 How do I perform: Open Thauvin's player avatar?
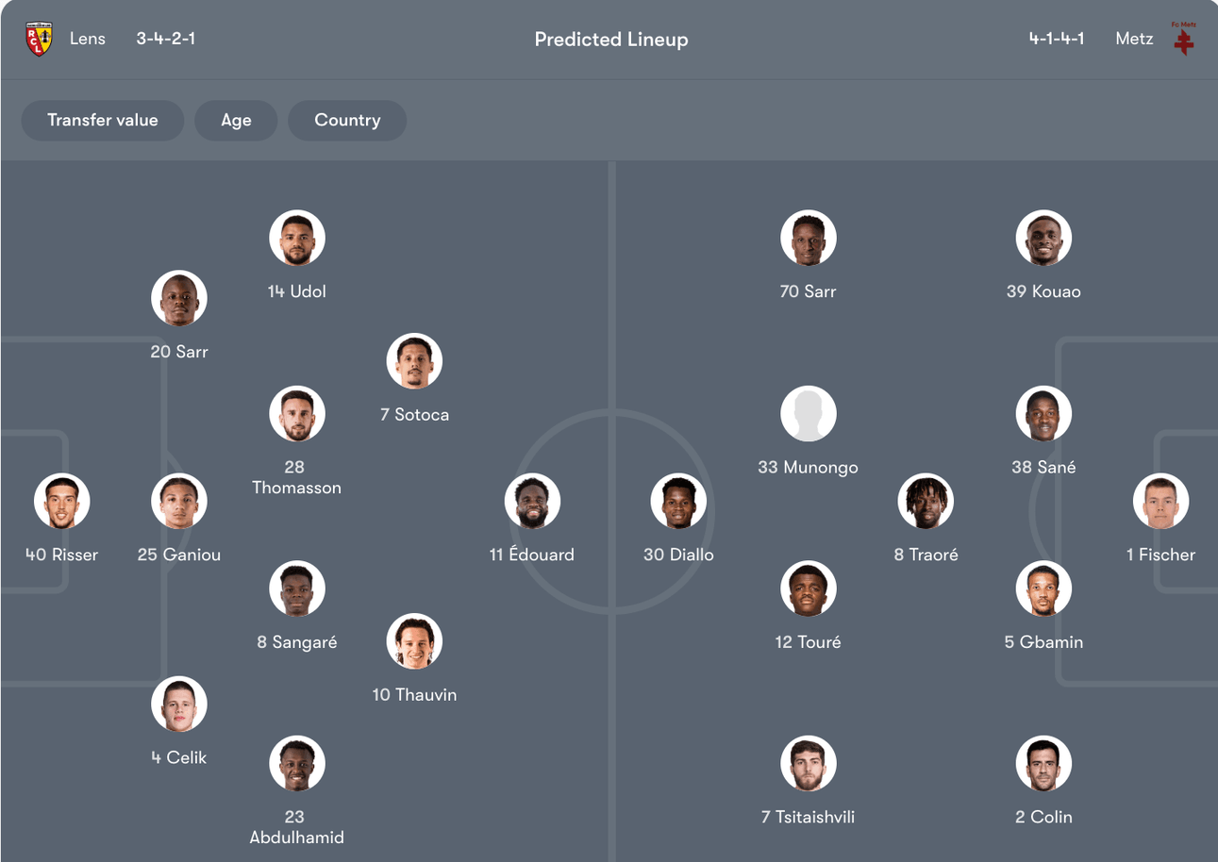(x=414, y=641)
